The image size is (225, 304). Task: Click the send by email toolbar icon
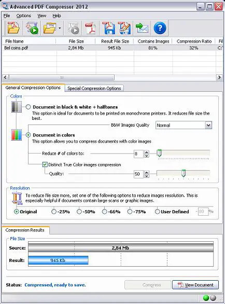pos(142,28)
